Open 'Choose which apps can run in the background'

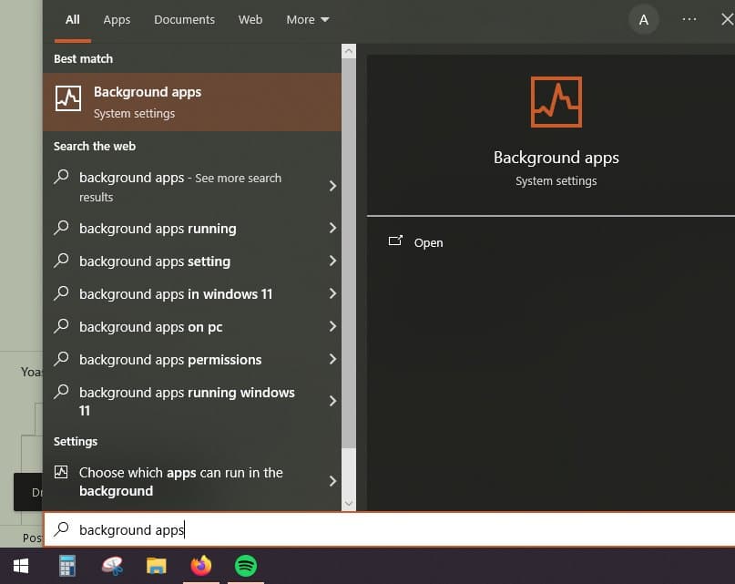coord(191,482)
